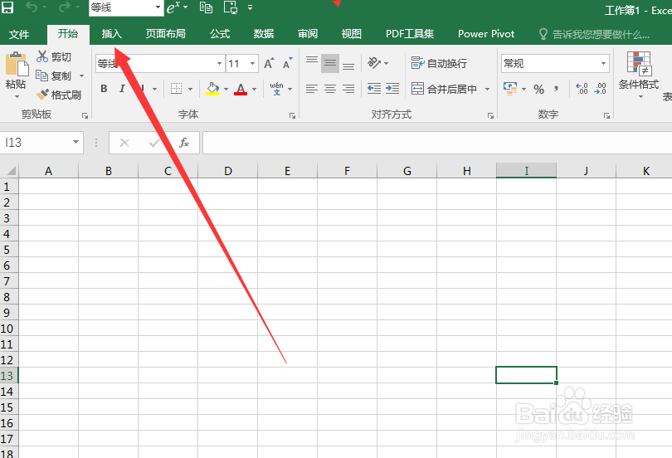Click into the formula bar
This screenshot has height=458, width=672.
tap(437, 143)
